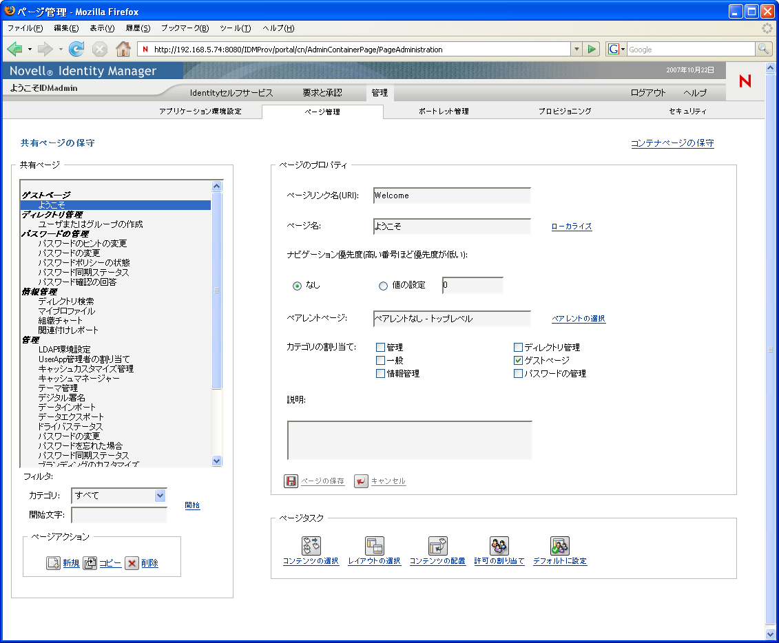Click the レイアウトの選択 task icon

click(x=374, y=546)
